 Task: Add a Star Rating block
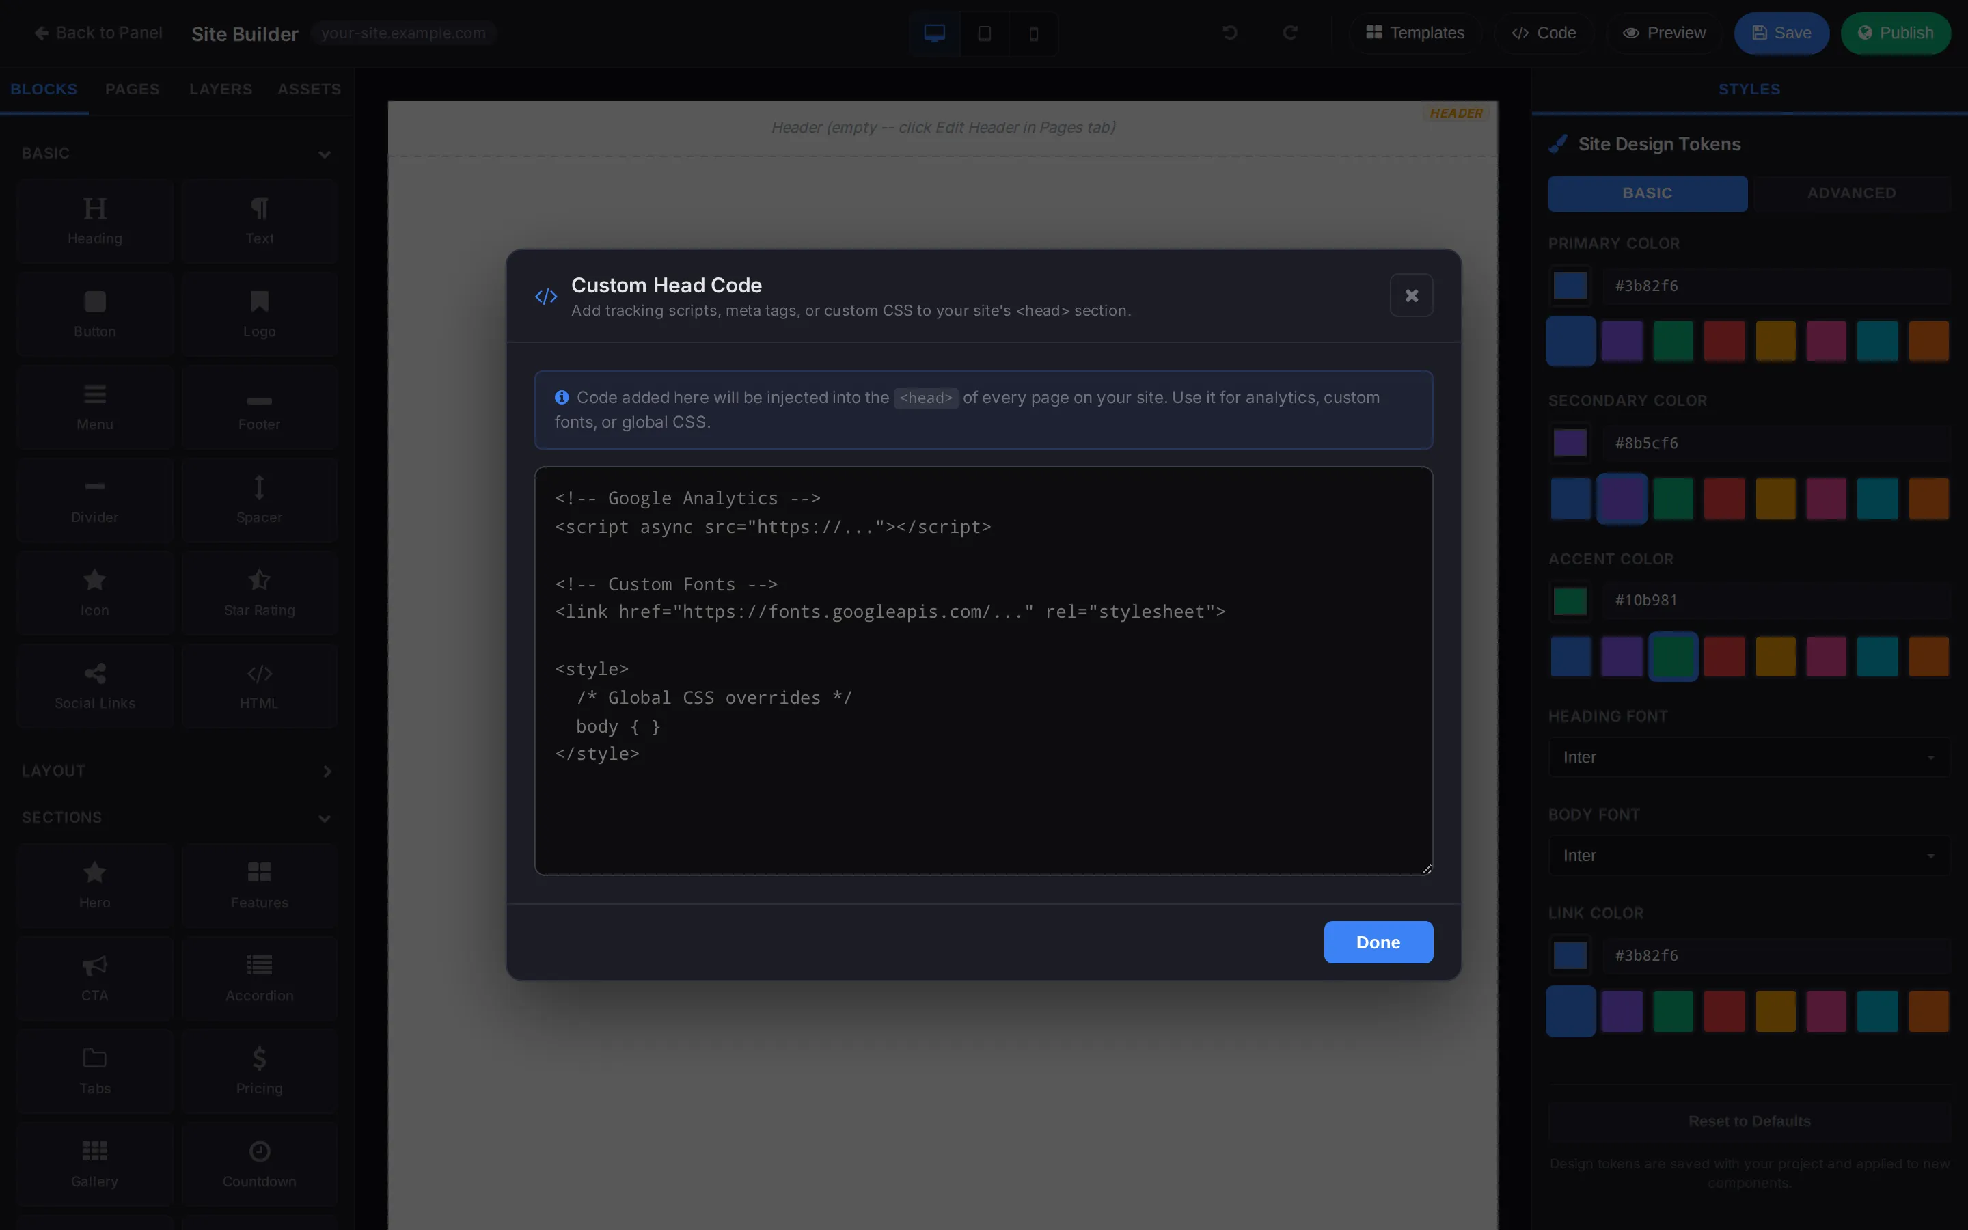point(260,592)
